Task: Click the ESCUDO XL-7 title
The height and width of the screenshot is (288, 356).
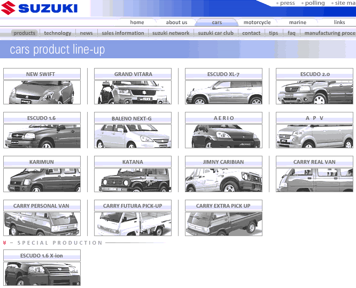Action: pyautogui.click(x=223, y=74)
